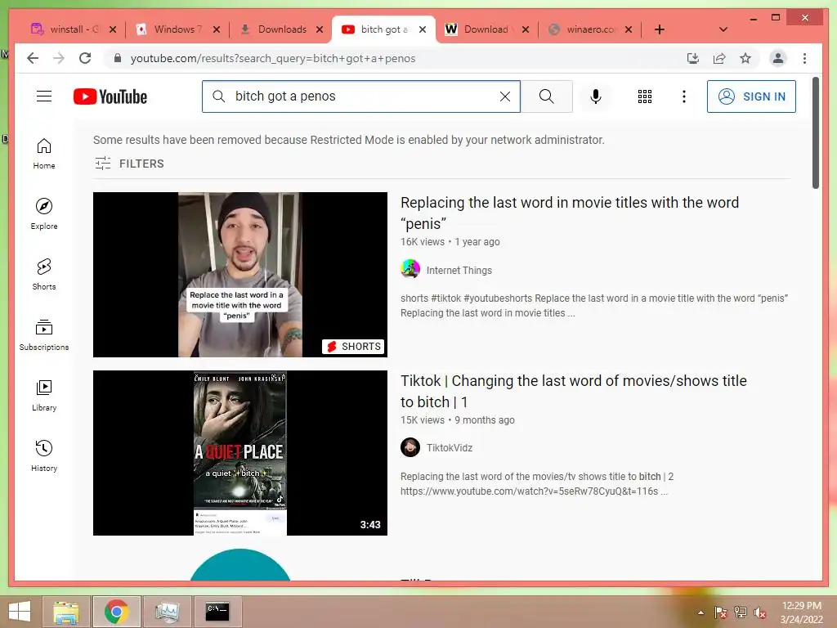This screenshot has width=837, height=628.
Task: Click the magnifier search button
Action: pos(546,96)
